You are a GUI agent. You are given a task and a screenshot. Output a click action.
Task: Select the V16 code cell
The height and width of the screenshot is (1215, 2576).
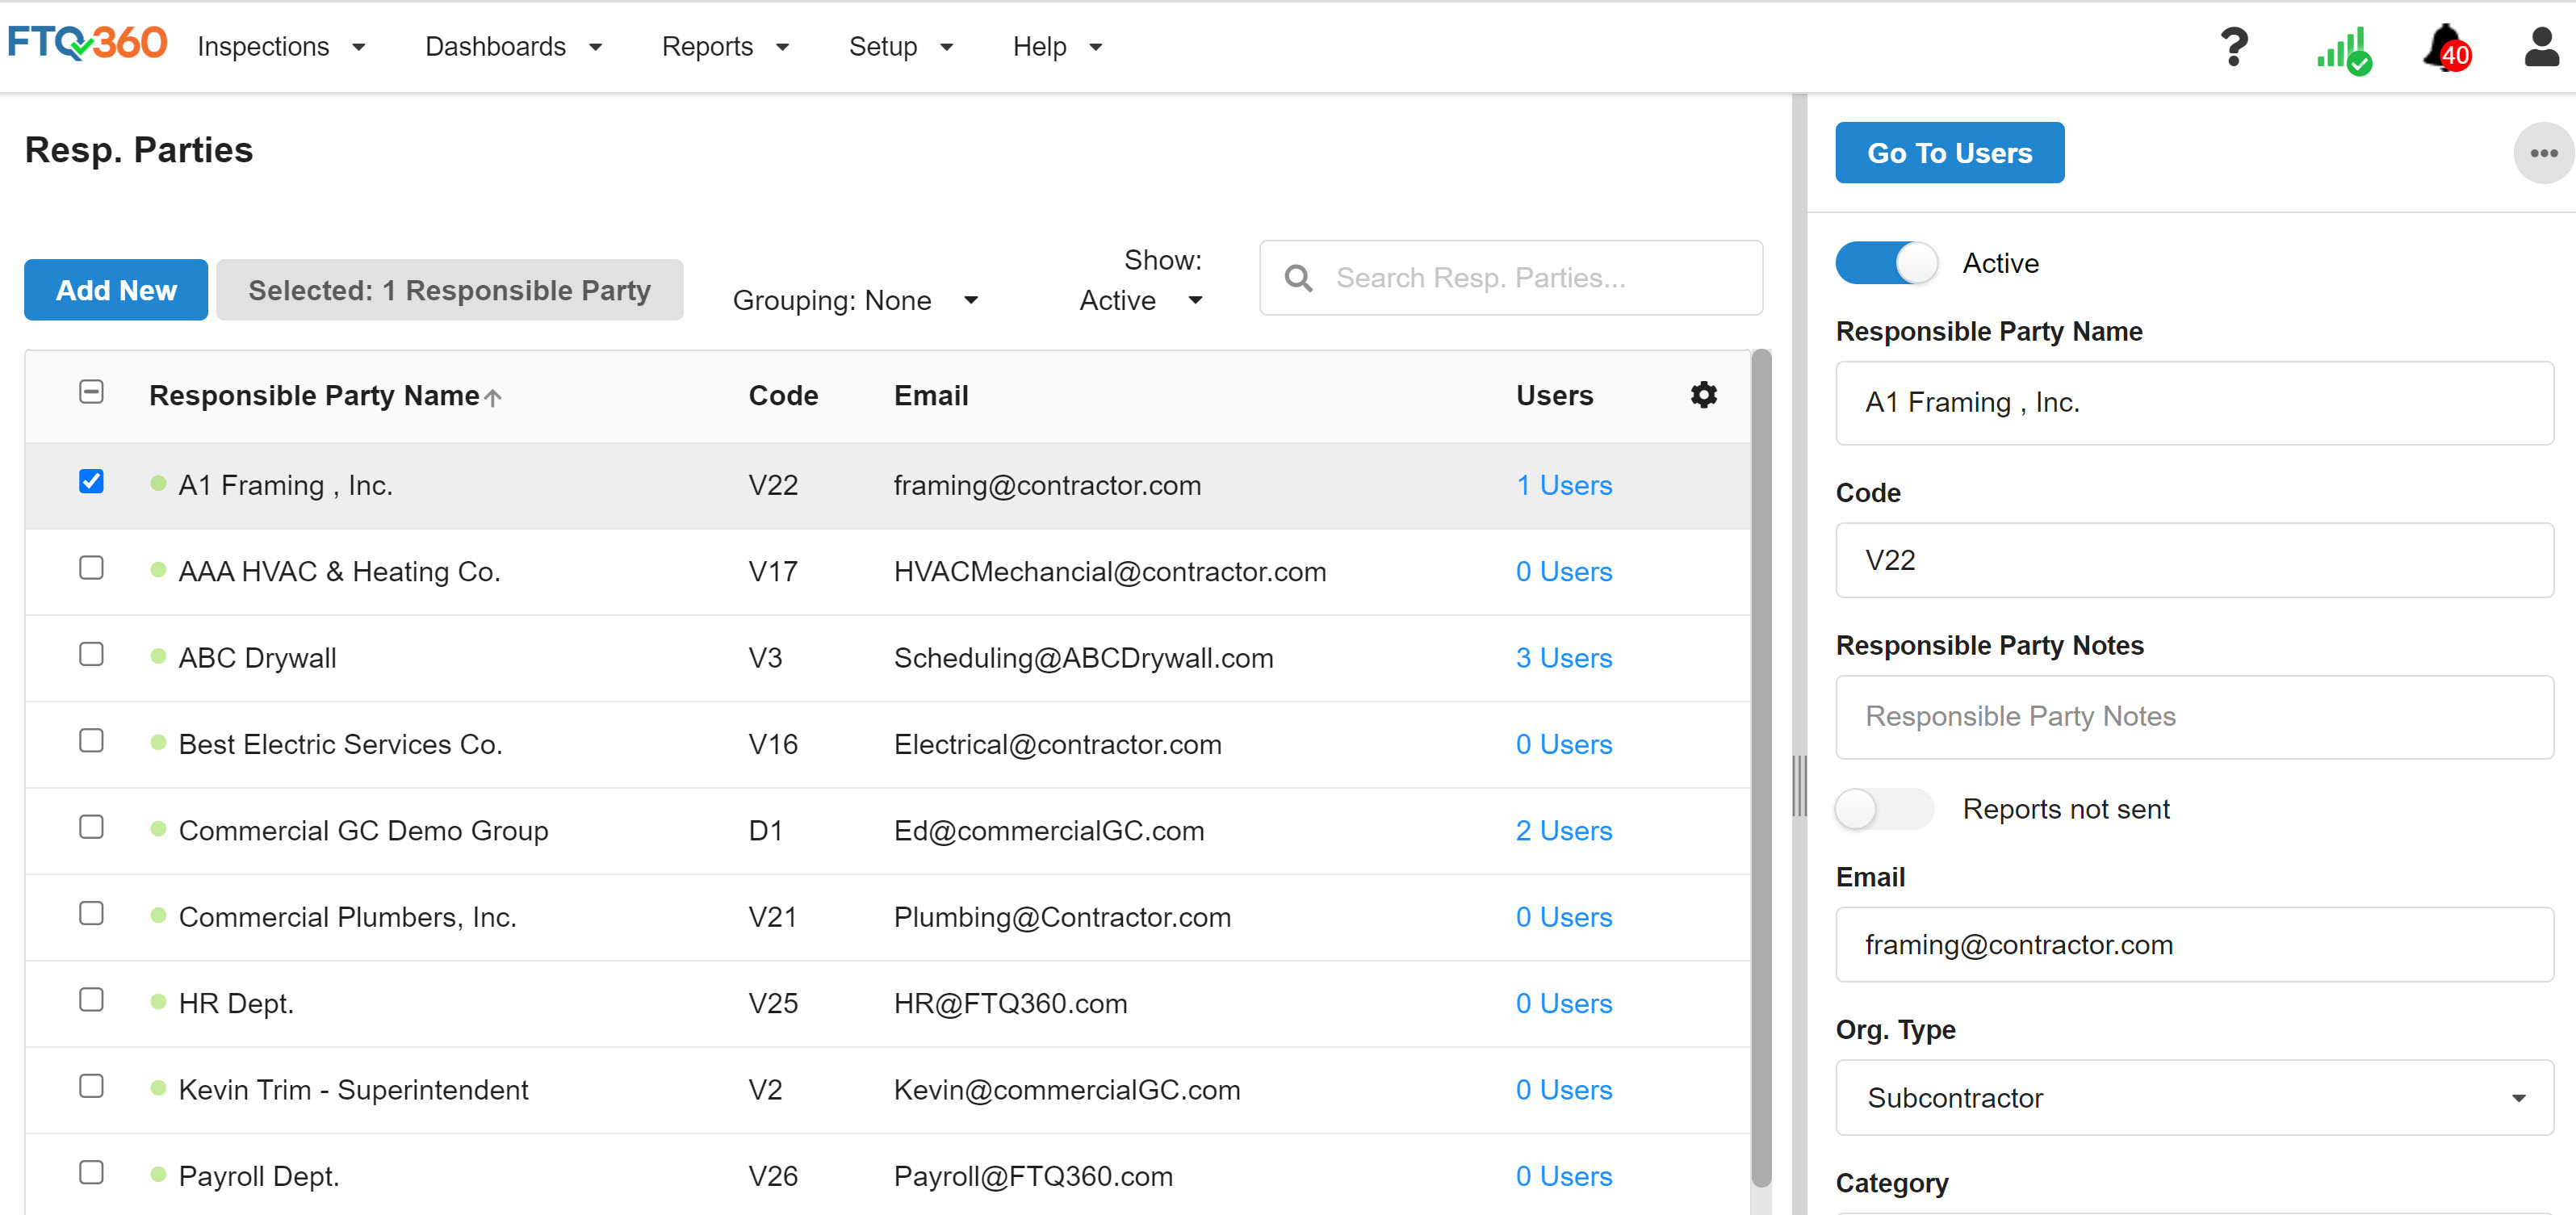click(x=773, y=745)
